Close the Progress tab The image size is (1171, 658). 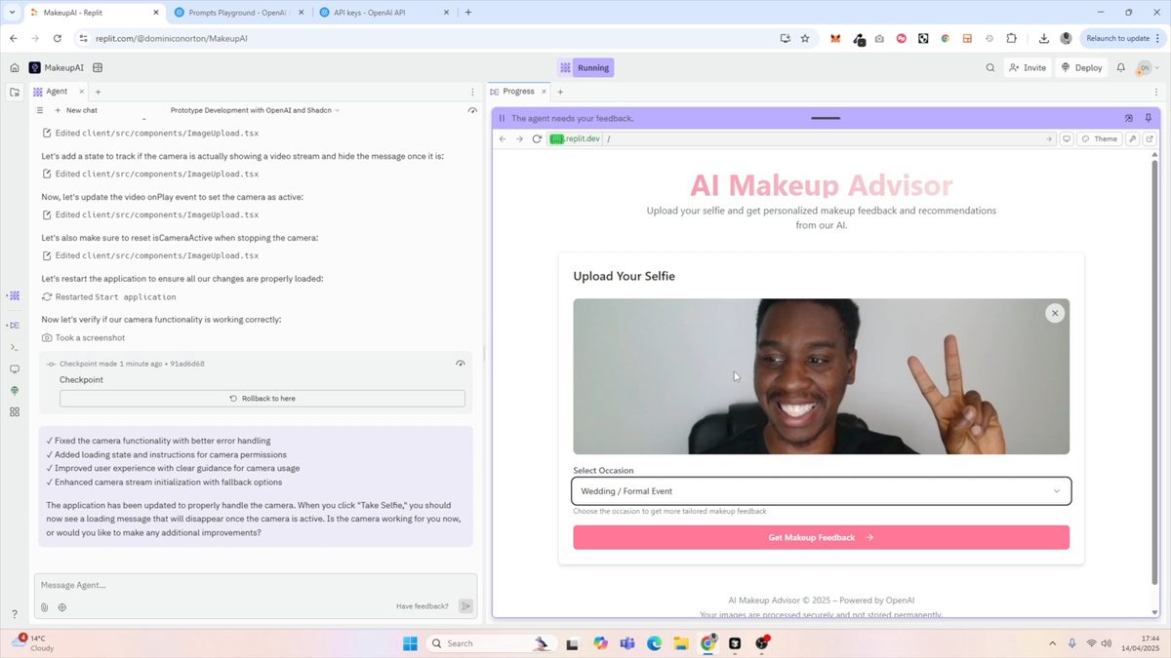pos(543,92)
